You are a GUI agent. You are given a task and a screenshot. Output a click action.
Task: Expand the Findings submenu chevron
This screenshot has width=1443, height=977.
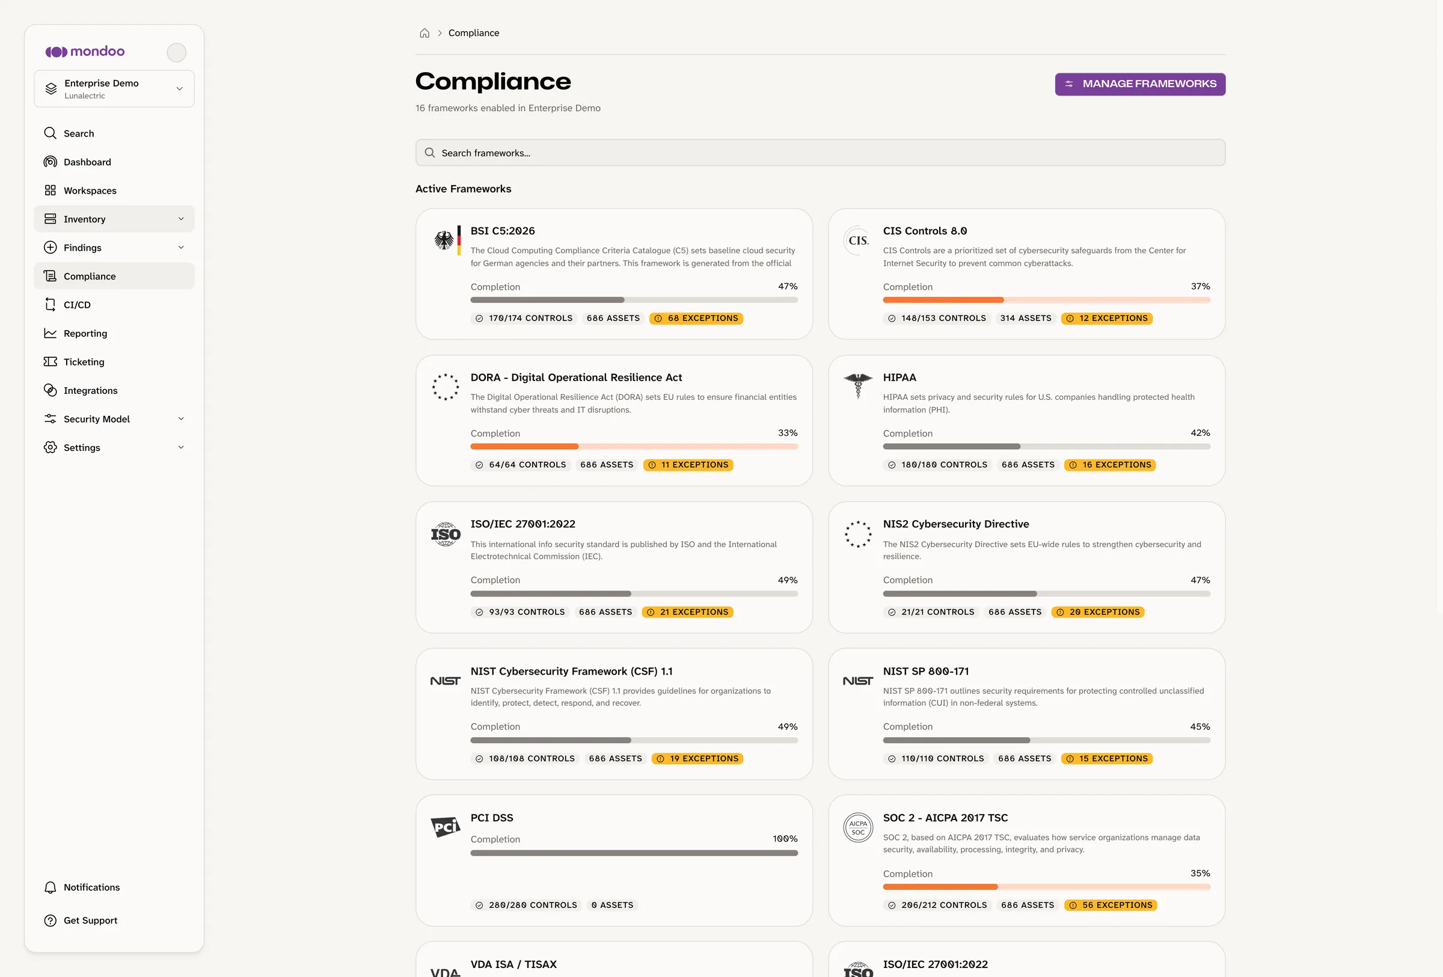[182, 248]
